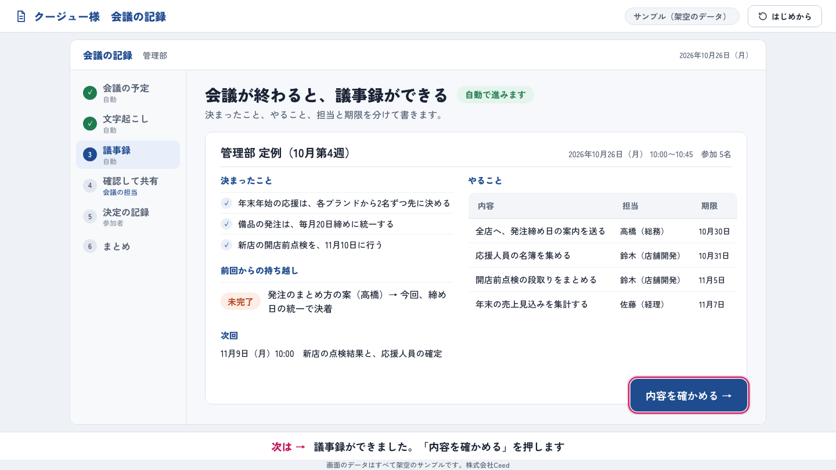This screenshot has width=836, height=470.
Task: Click the サンプル（架空のデータ） badge
Action: 682,16
